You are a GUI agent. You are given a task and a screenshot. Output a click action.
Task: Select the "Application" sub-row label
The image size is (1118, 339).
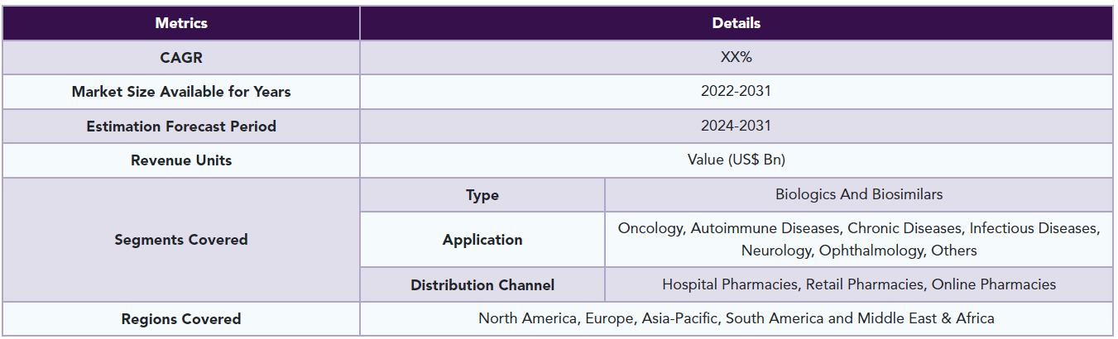coord(482,240)
